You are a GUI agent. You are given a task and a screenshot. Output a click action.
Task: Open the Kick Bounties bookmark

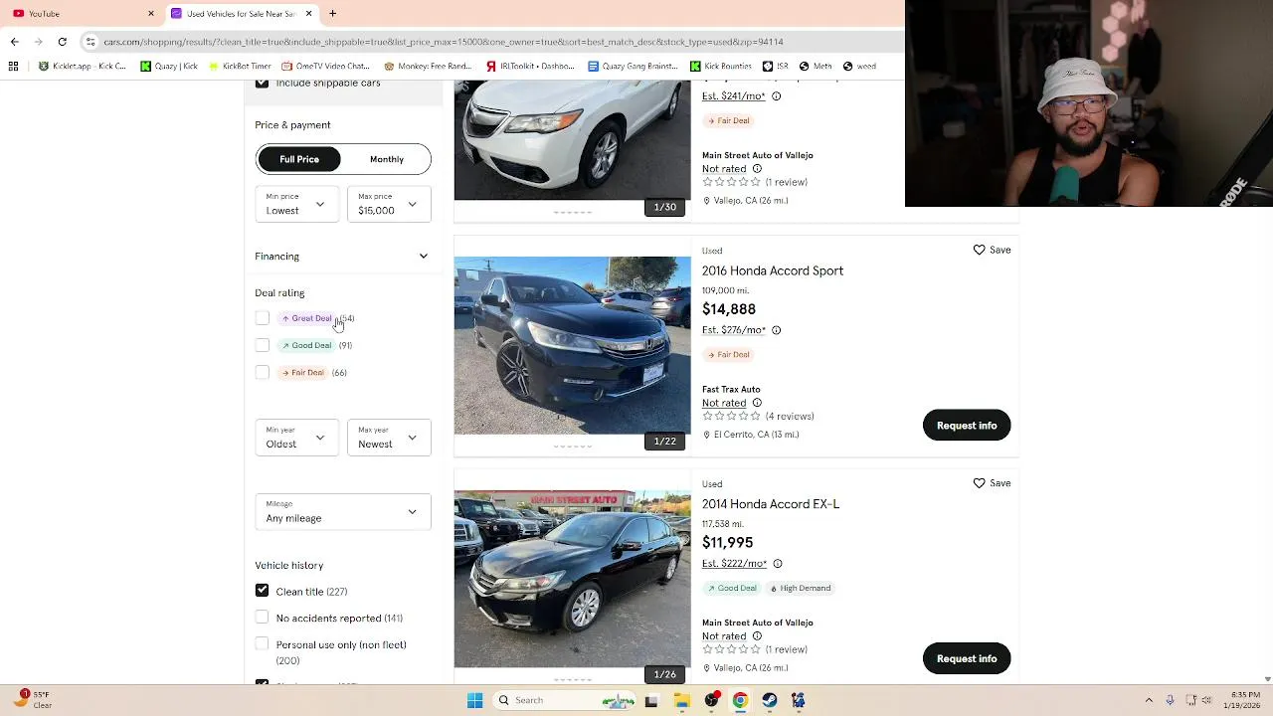coord(720,67)
